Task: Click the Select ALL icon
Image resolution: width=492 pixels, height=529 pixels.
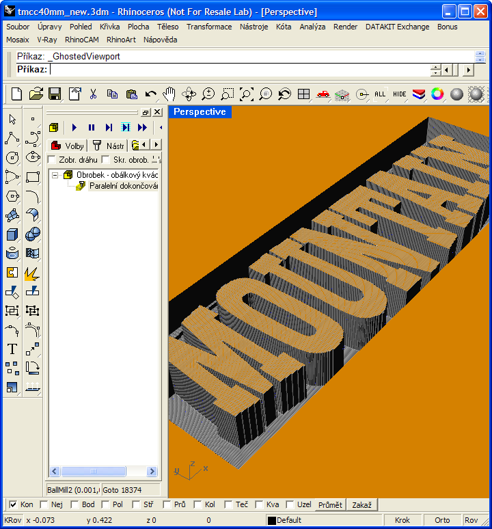Action: click(x=380, y=94)
